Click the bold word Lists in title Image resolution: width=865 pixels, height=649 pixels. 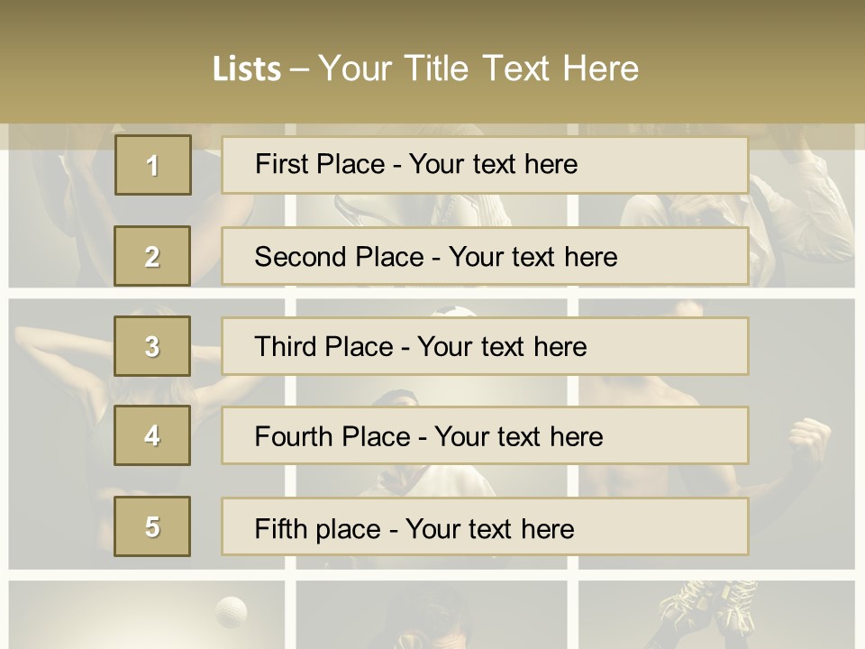click(246, 69)
